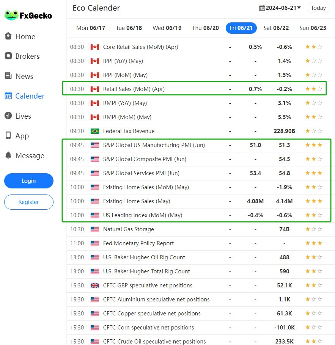The height and width of the screenshot is (345, 335).
Task: Click the UK flag on CFTC GBP row
Action: coord(95,285)
